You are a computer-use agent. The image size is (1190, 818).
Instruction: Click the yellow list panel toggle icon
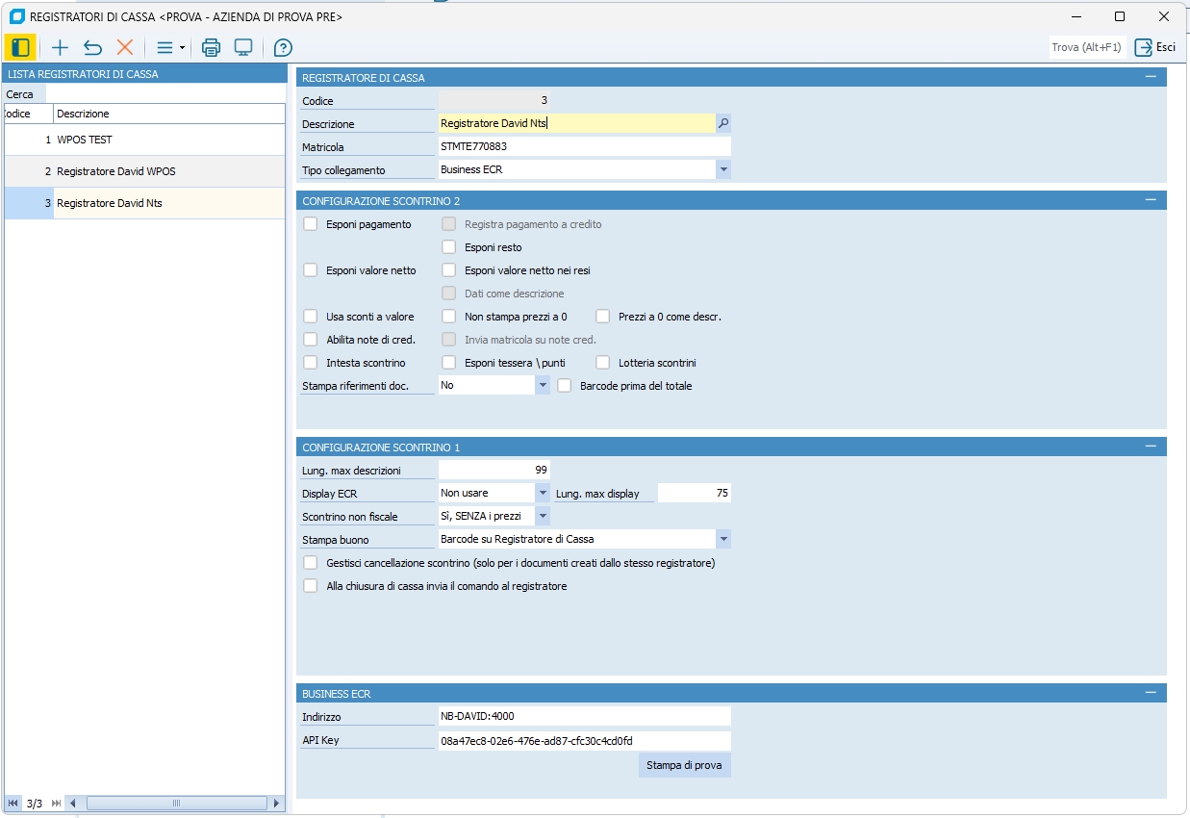click(x=20, y=47)
